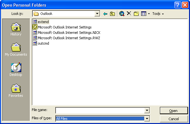
Task: Click the icon beside the outcmd file
Action: (35, 43)
